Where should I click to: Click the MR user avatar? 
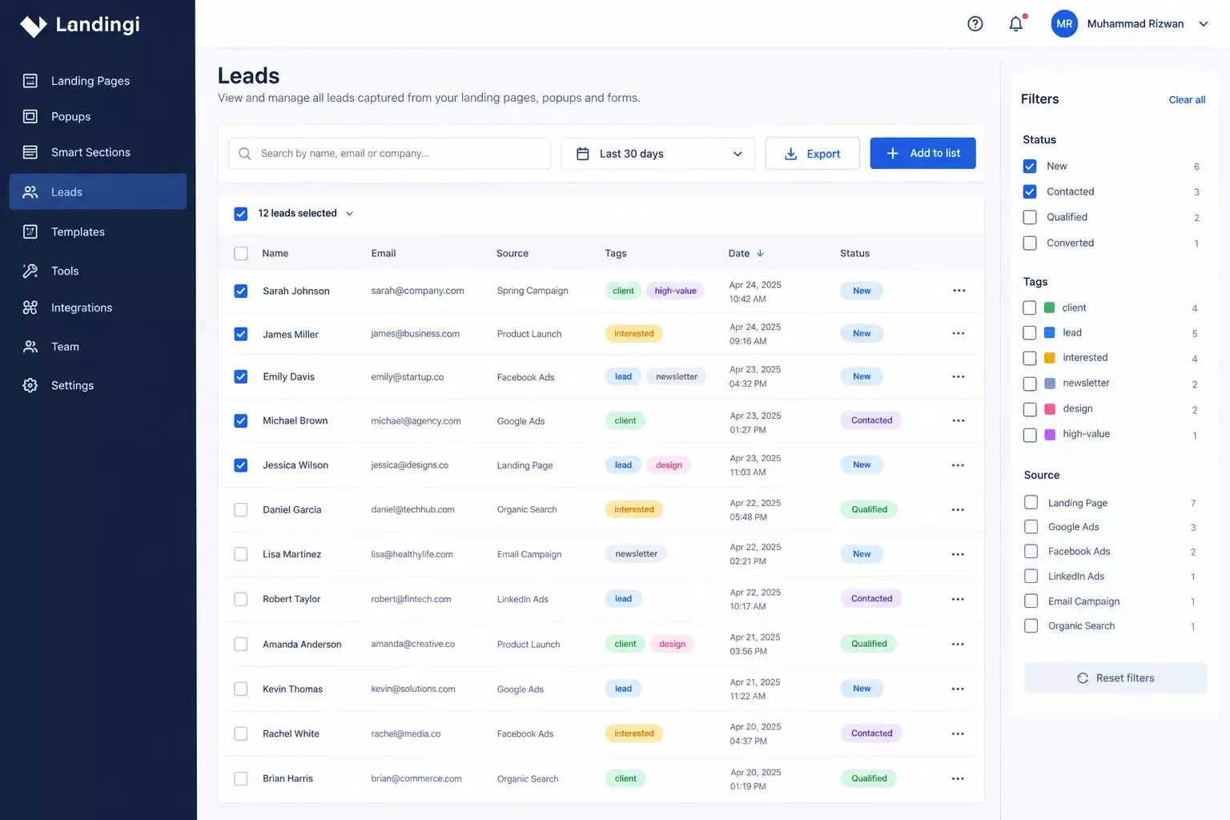click(1064, 24)
